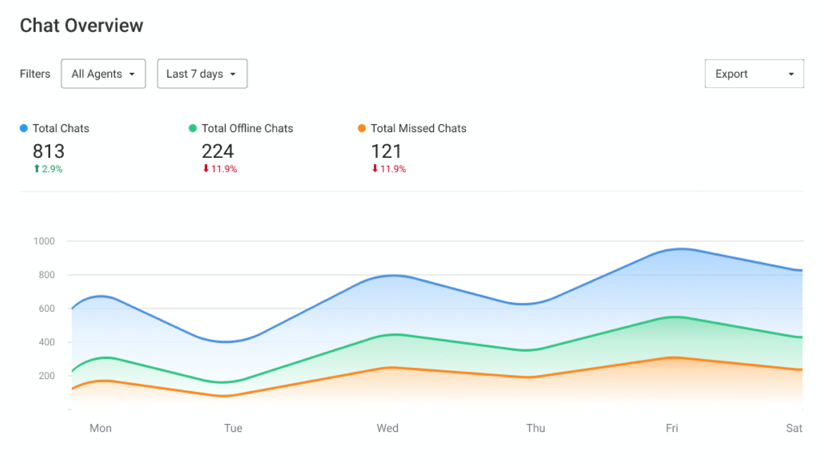Click the green up arrow beside 2.9%

[36, 168]
